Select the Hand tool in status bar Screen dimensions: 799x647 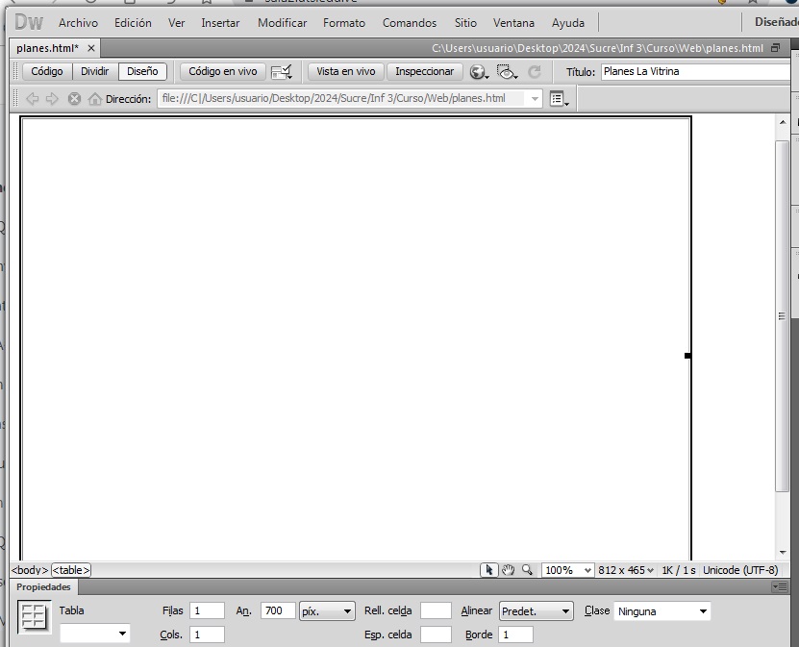509,570
